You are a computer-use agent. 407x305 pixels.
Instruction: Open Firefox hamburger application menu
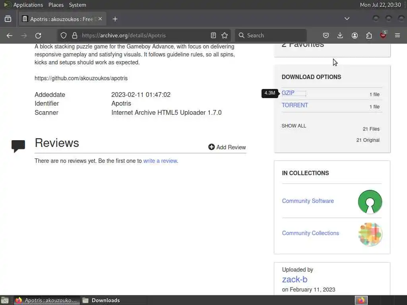pos(397,35)
